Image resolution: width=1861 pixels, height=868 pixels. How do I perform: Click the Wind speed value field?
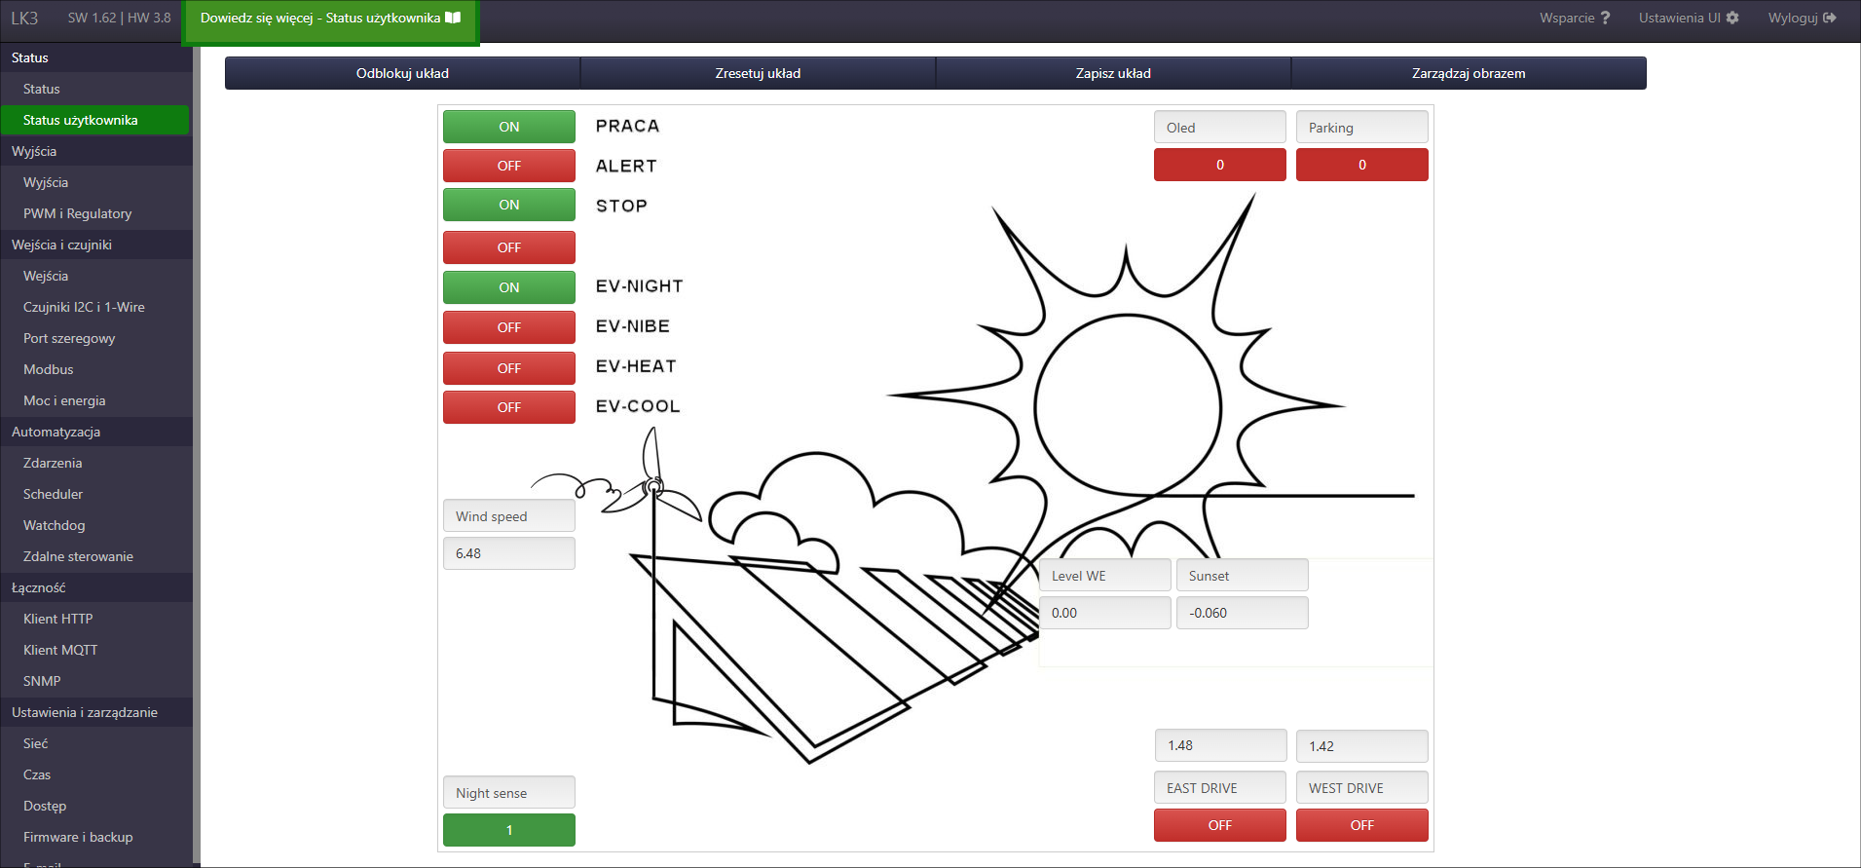click(x=508, y=553)
